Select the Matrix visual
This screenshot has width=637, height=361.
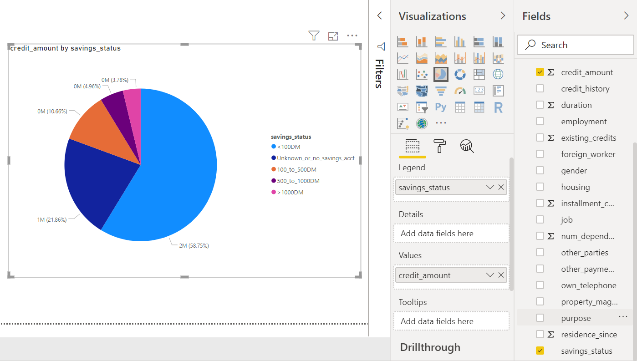coord(479,107)
